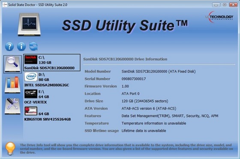
Task: Click the Solid State Doctor window title
Action: (x=38, y=5)
